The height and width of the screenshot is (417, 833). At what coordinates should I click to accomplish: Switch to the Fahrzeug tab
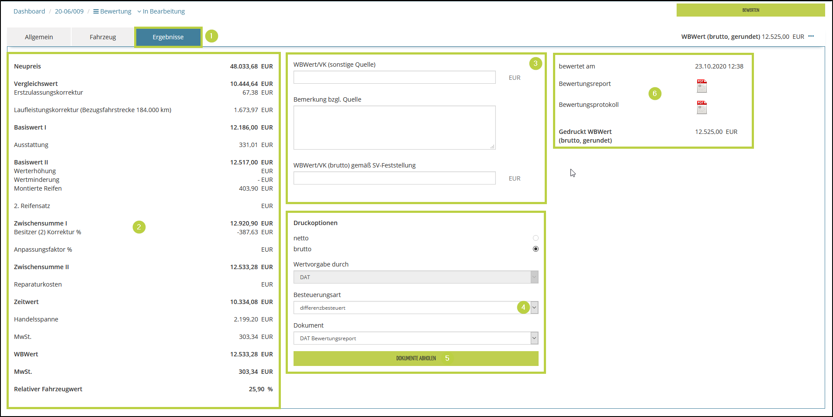tap(103, 37)
